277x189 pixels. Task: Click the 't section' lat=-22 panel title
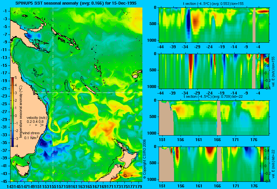tap(213, 97)
